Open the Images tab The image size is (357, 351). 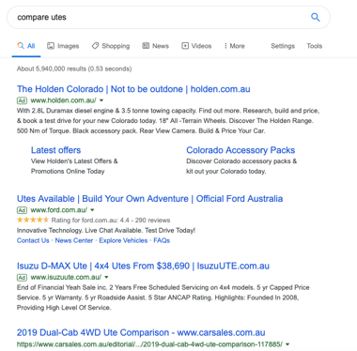click(63, 46)
